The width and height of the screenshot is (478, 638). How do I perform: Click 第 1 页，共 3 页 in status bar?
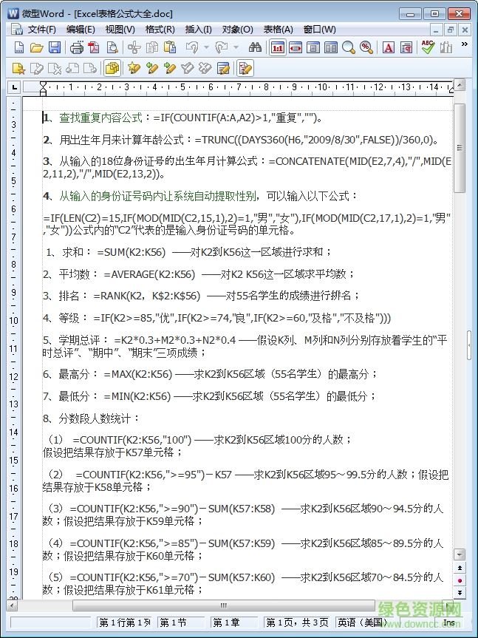pos(297,622)
